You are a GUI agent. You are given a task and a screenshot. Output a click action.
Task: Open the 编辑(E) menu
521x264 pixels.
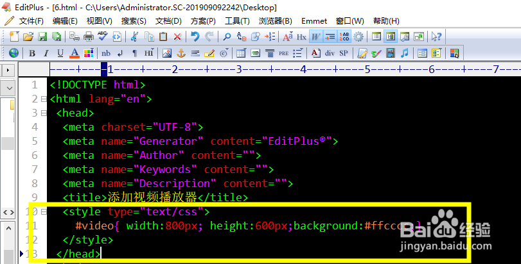tap(65, 21)
